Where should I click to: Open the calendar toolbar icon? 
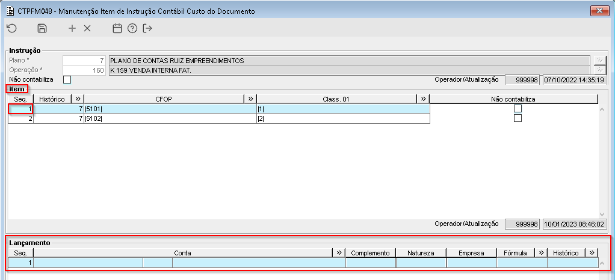pyautogui.click(x=117, y=28)
